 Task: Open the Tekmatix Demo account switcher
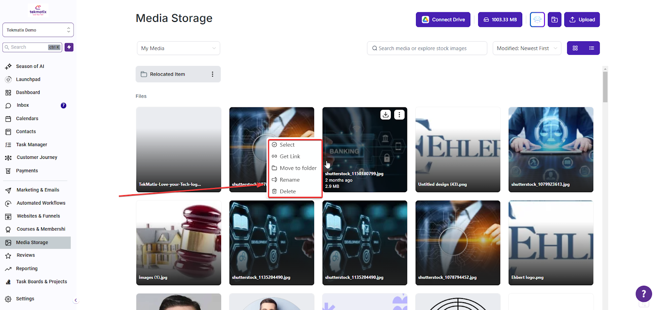click(38, 30)
